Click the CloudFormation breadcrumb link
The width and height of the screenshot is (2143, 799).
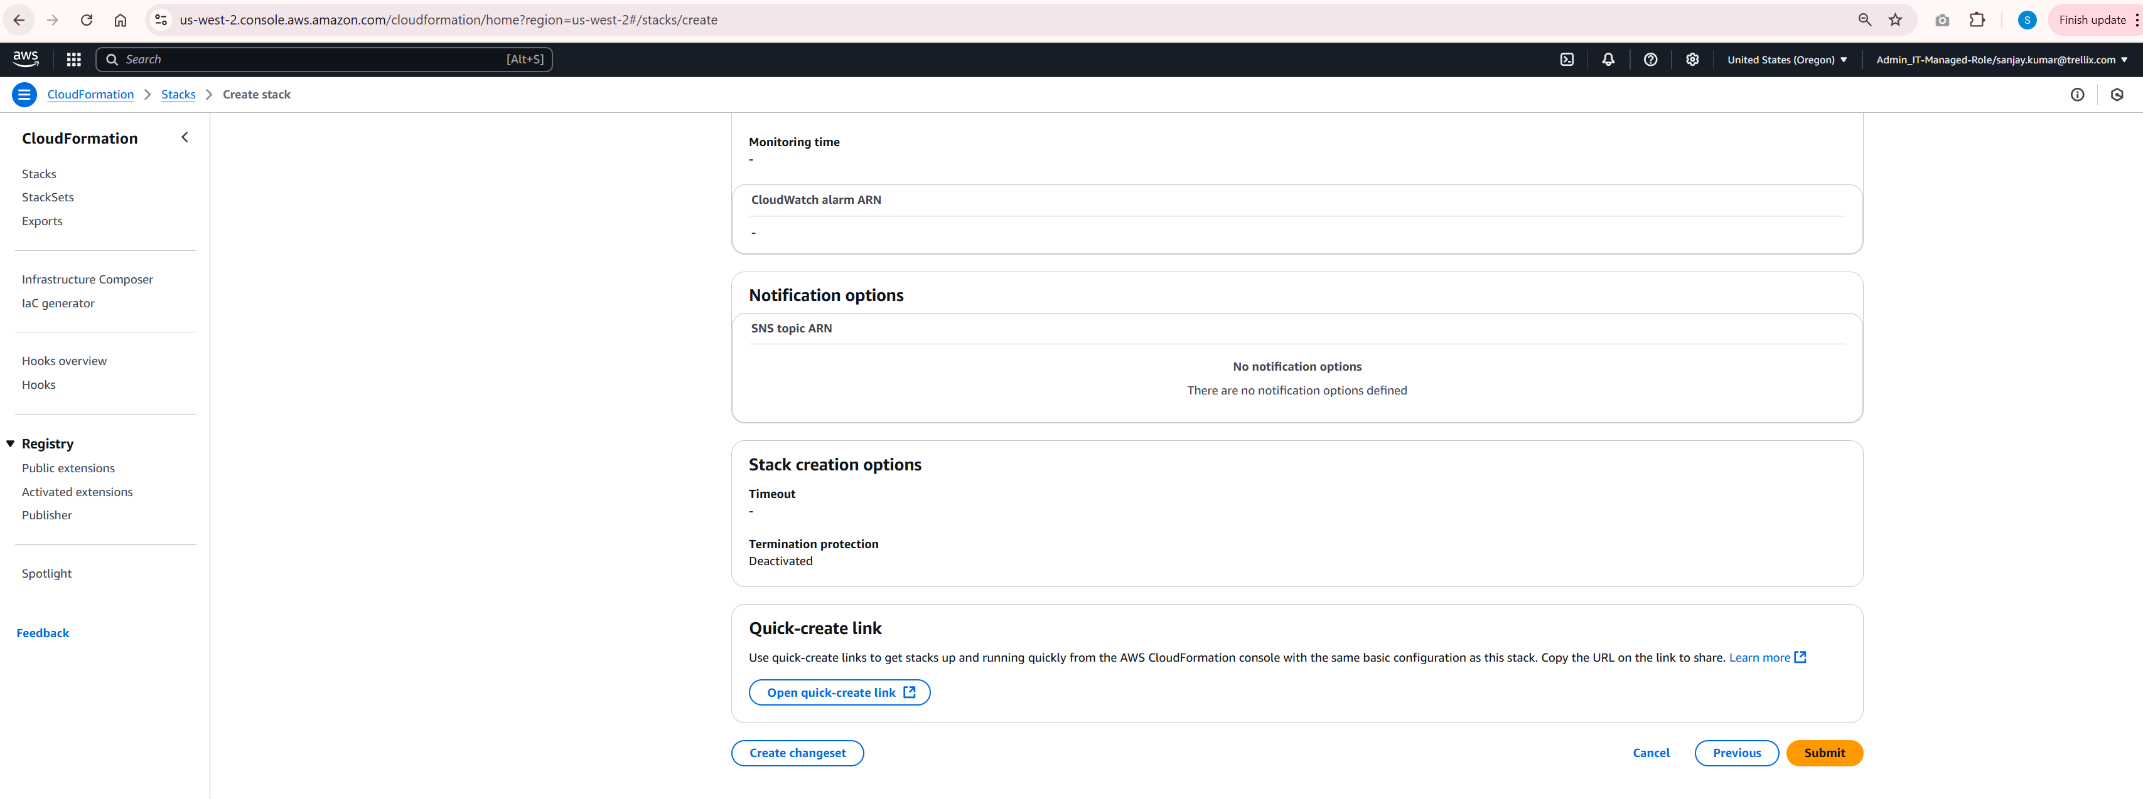(x=90, y=94)
